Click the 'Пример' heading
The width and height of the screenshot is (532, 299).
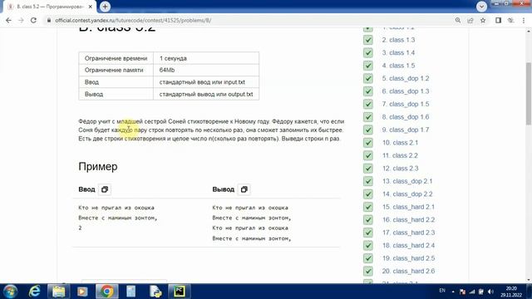98,167
